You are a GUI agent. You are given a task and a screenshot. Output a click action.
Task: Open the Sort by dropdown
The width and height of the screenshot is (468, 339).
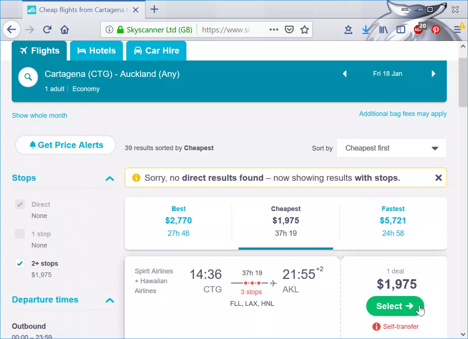tap(392, 148)
